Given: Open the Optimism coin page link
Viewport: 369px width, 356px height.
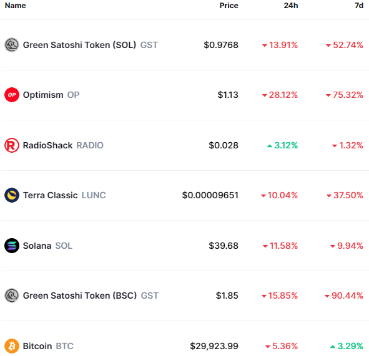Looking at the screenshot, I should 43,95.
